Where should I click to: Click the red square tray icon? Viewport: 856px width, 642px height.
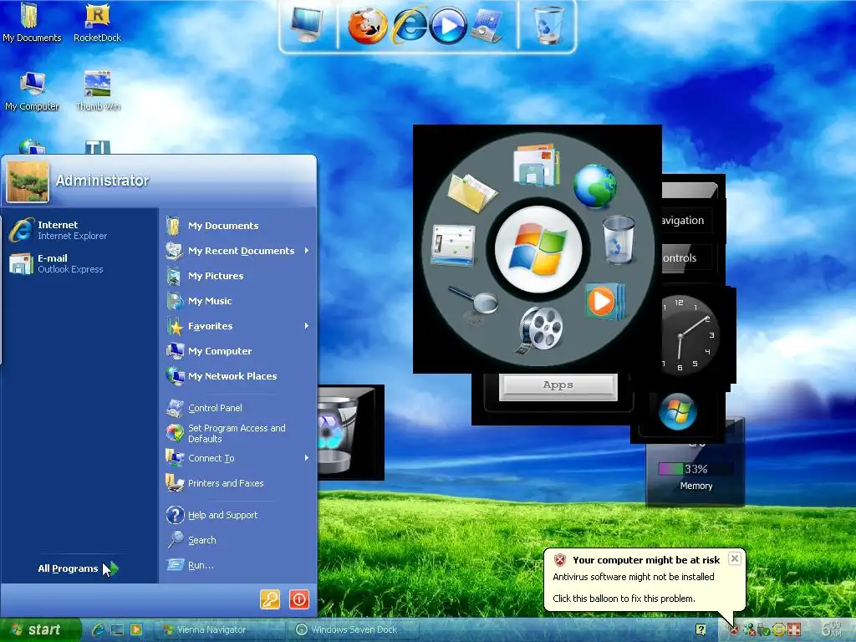click(x=793, y=630)
